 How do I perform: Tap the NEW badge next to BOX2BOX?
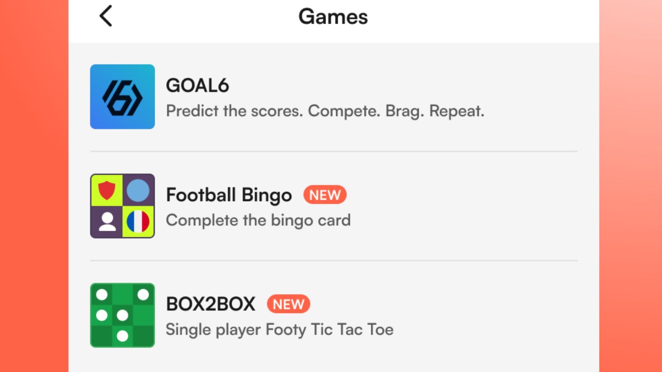[288, 304]
